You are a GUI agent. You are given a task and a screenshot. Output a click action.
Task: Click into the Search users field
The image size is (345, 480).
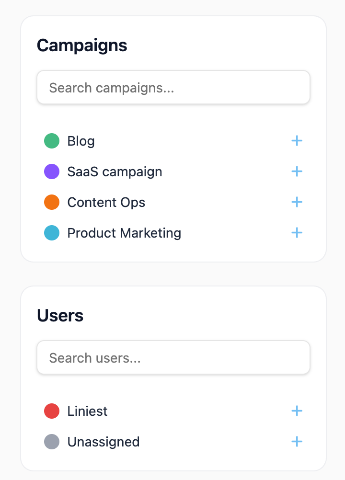point(173,358)
